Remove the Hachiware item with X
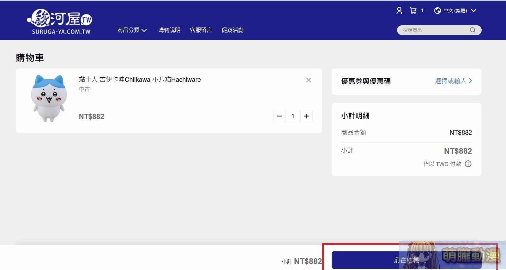 tap(309, 80)
